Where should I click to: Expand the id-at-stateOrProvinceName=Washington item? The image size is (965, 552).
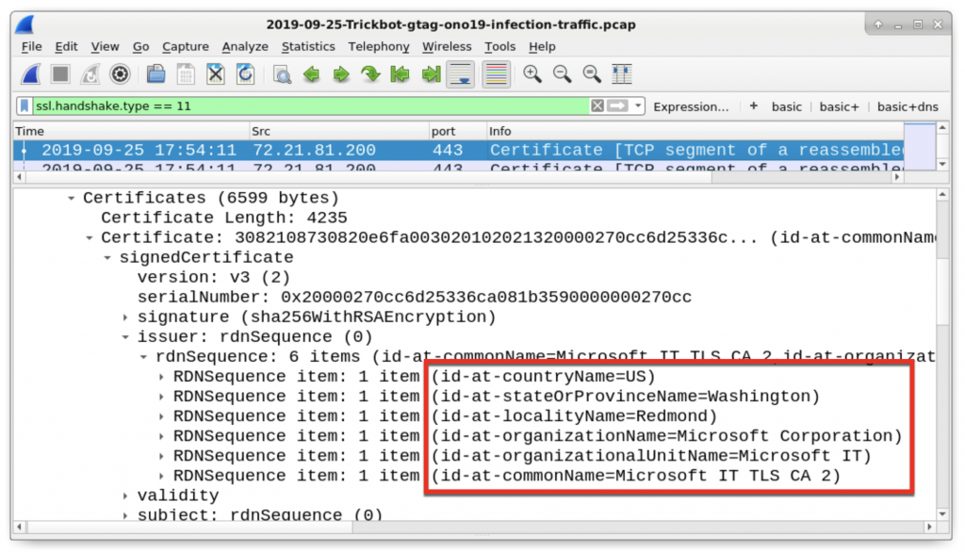point(160,397)
